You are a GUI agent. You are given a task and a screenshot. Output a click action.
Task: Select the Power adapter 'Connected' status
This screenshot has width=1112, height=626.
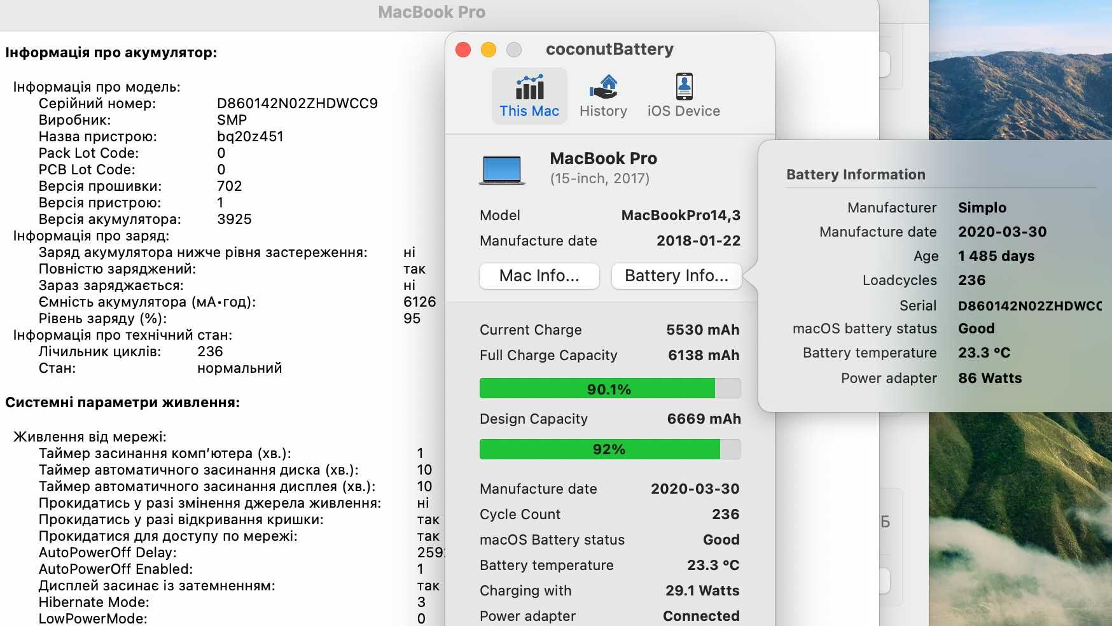tap(701, 616)
